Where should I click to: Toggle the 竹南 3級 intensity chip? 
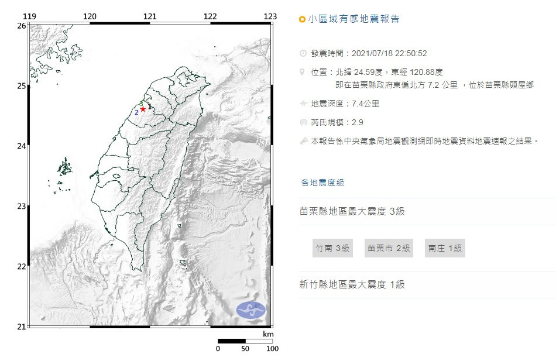coord(332,247)
